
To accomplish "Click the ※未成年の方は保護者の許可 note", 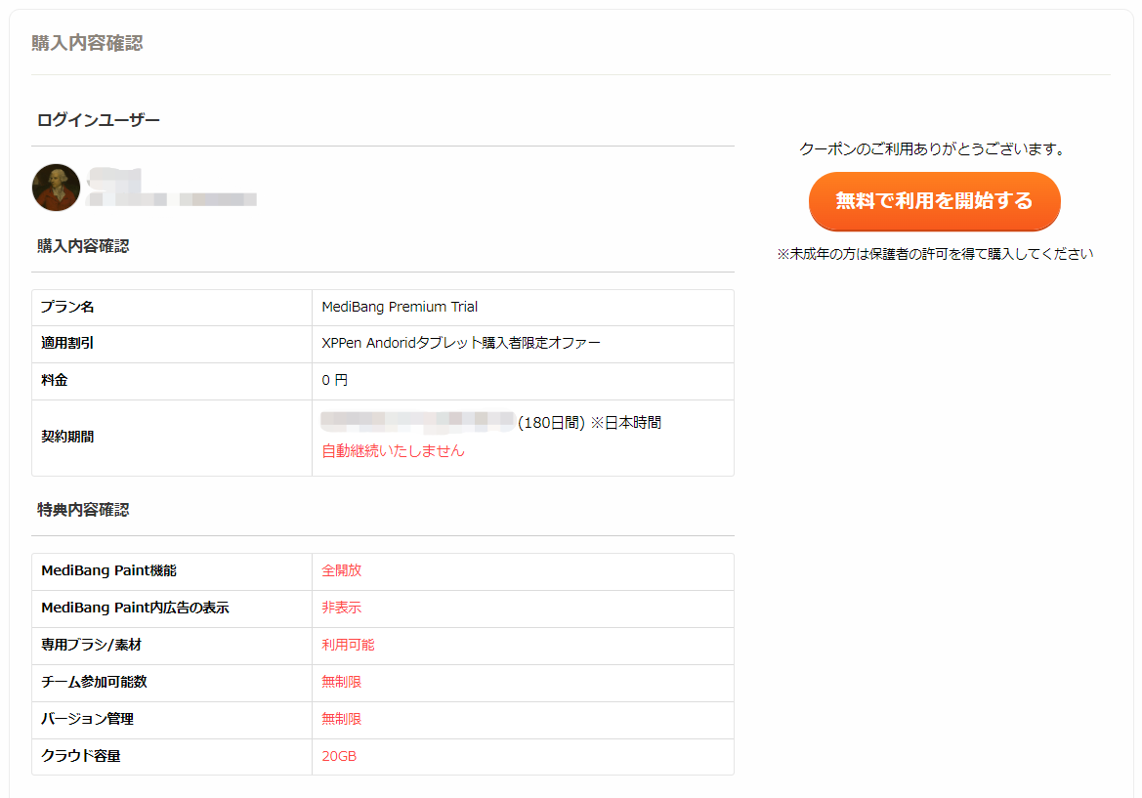I will [x=935, y=254].
